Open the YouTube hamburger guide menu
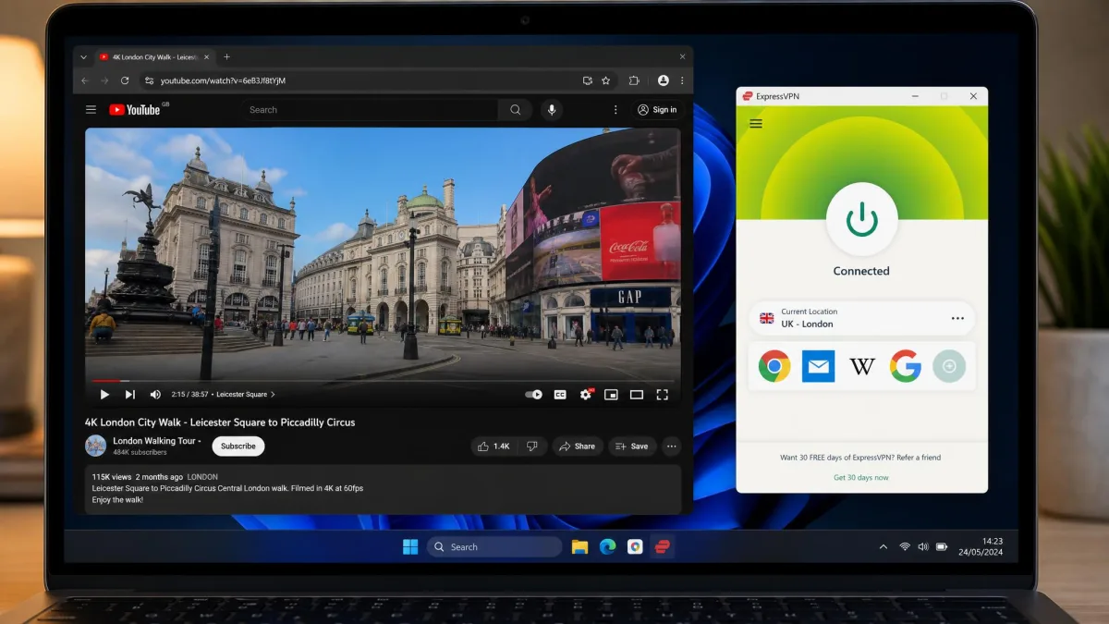The height and width of the screenshot is (624, 1109). click(x=91, y=109)
